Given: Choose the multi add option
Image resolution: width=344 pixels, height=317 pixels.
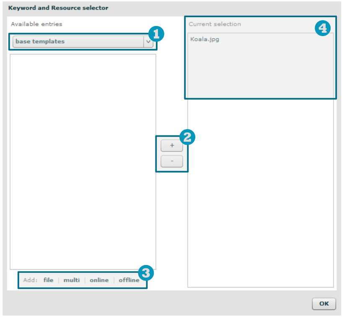Looking at the screenshot, I should [x=72, y=280].
